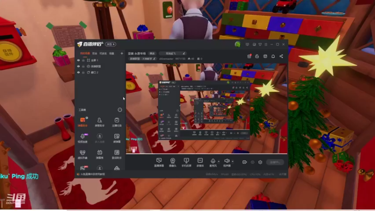The height and width of the screenshot is (211, 375).
Task: Open the skin shirt icon in title bar
Action: [260, 44]
